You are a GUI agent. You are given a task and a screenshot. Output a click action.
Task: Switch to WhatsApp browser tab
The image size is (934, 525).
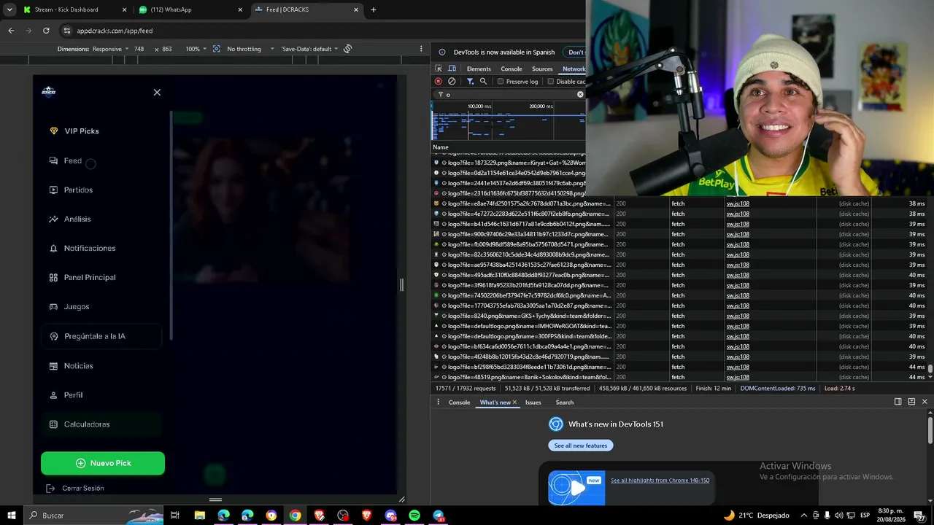click(x=189, y=9)
